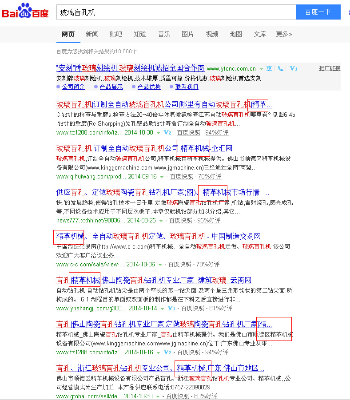Switch to the 文库 tab
350x400 pixels.
(260, 34)
